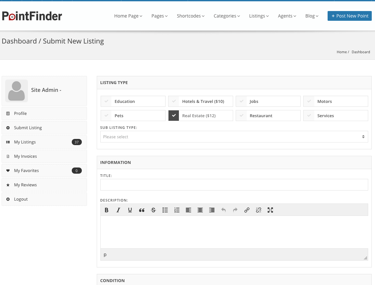Select the Education listing type checkbox
Image resolution: width=375 pixels, height=285 pixels.
[106, 101]
